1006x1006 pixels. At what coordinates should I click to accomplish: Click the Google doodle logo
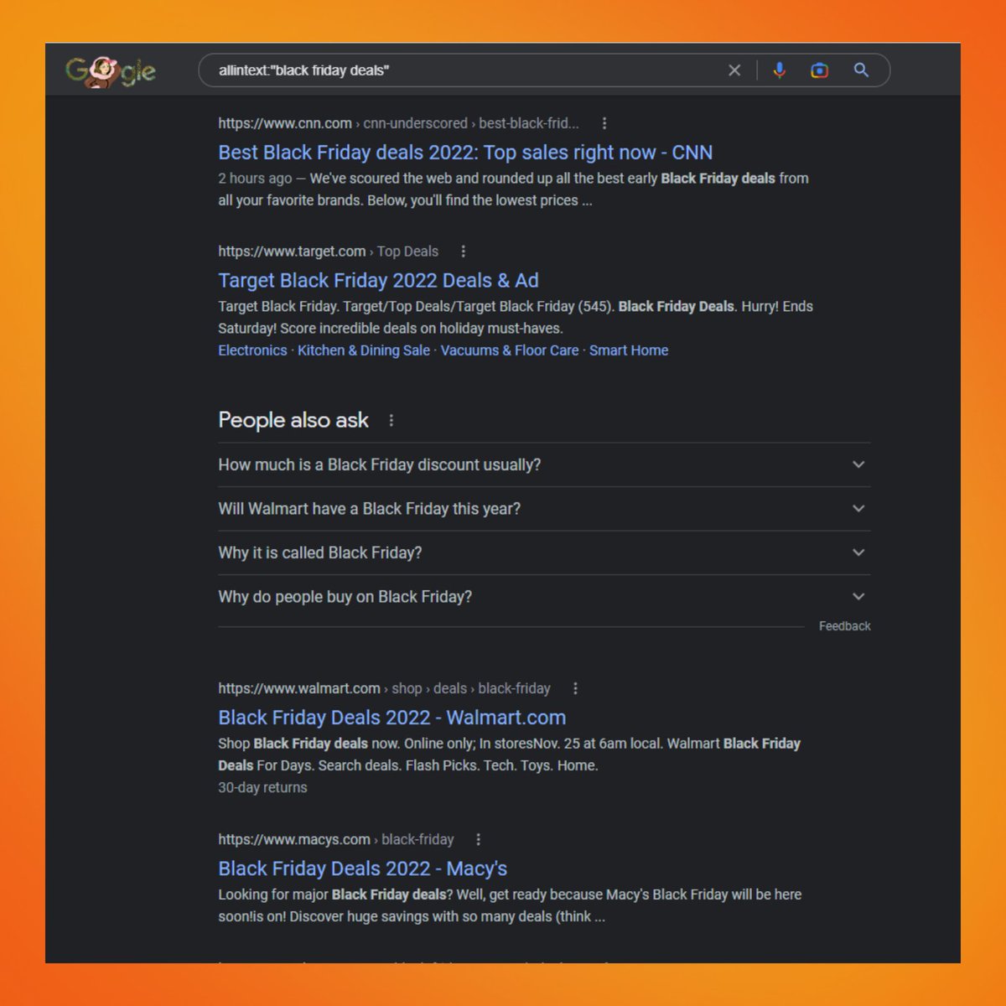111,71
